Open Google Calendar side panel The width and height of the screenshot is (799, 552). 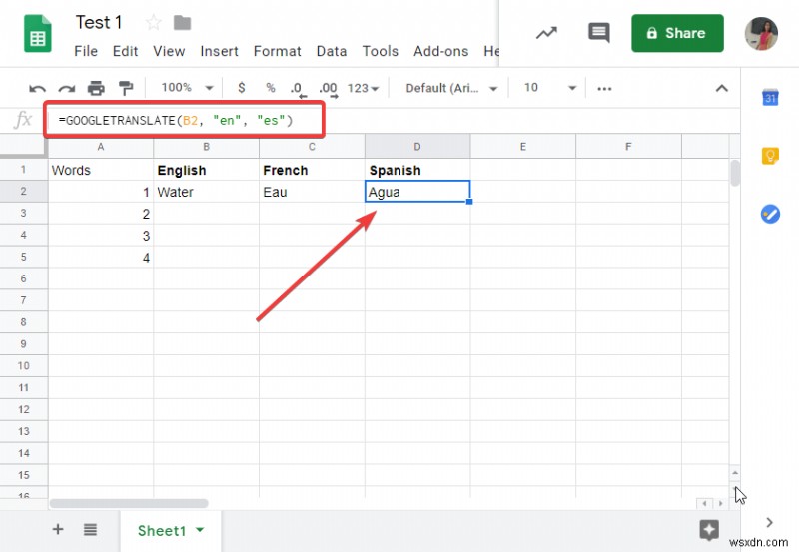(770, 96)
